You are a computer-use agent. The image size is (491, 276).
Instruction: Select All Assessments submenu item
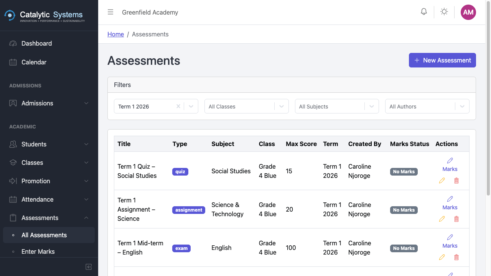[49, 235]
